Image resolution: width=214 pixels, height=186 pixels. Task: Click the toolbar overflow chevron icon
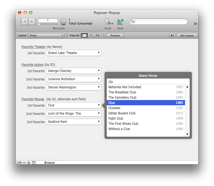(x=195, y=24)
